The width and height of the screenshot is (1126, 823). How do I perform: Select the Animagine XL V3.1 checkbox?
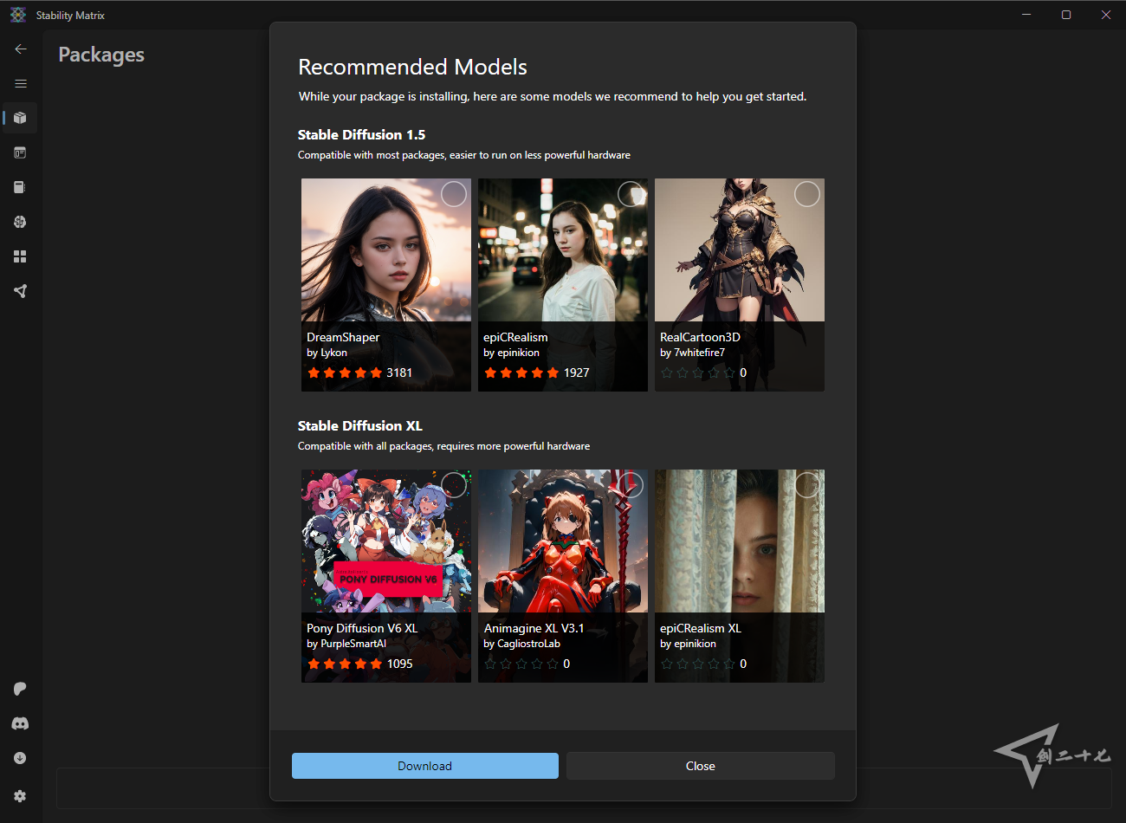[x=631, y=485]
